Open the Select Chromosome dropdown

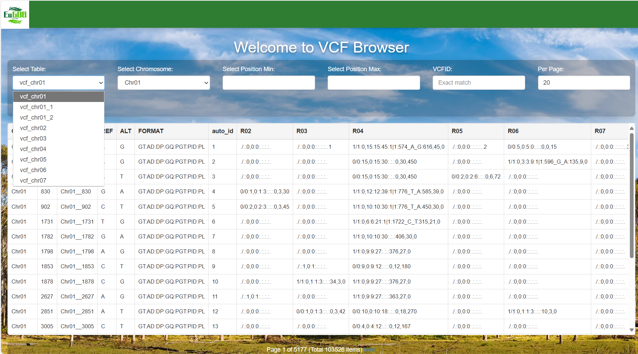pyautogui.click(x=163, y=83)
